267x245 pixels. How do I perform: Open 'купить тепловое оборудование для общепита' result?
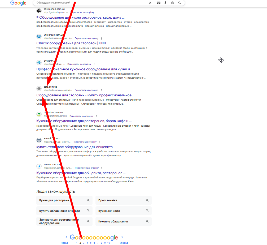click(75, 147)
